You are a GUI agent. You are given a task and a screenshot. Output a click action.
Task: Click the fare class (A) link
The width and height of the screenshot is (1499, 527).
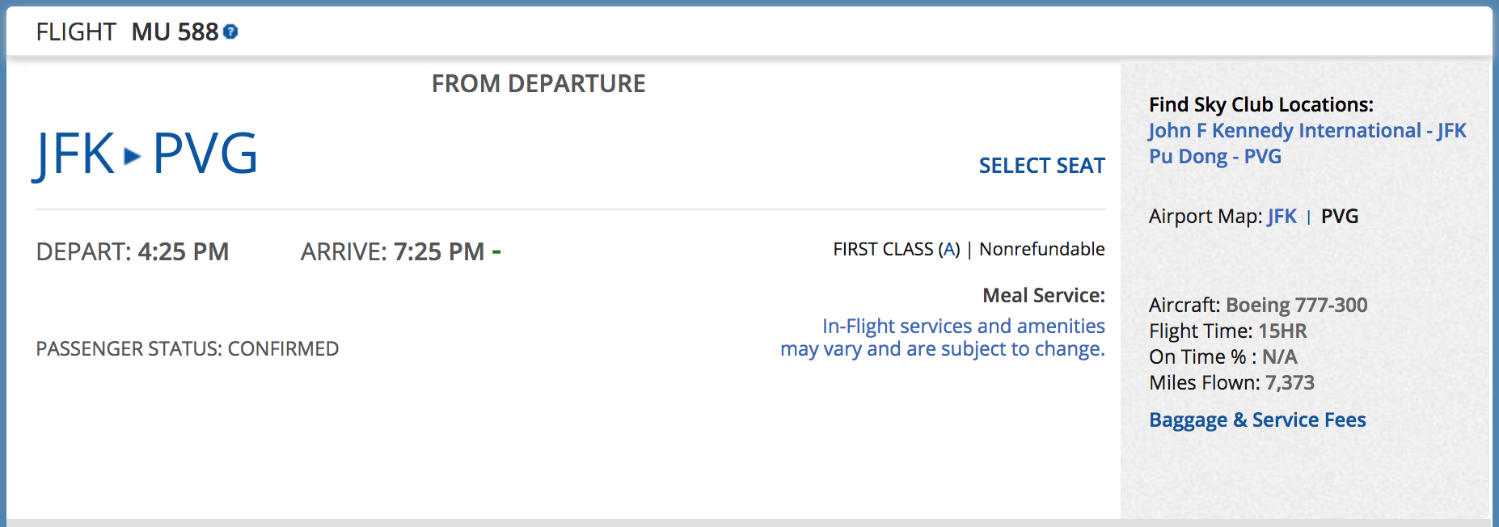950,249
